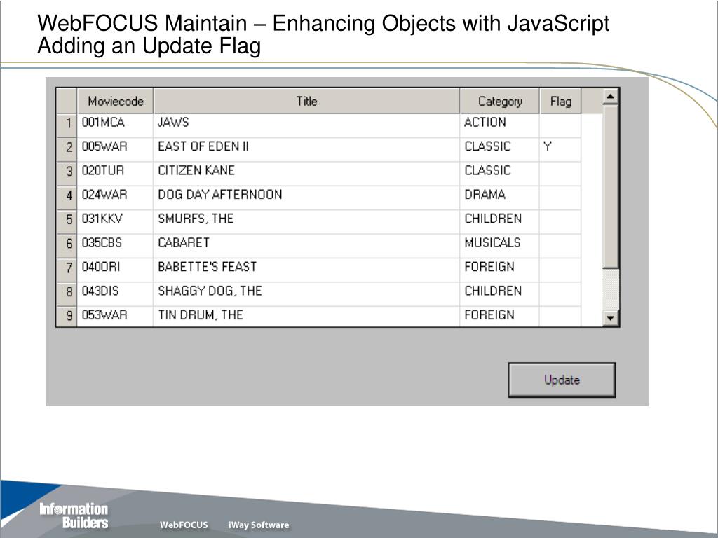Select row header number 2
Viewport: 718px width, 538px height.
[67, 150]
